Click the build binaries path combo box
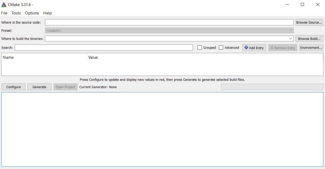This screenshot has width=325, height=169. (x=169, y=38)
